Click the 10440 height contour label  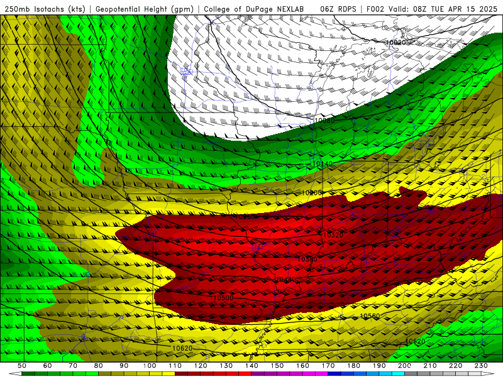pos(286,280)
